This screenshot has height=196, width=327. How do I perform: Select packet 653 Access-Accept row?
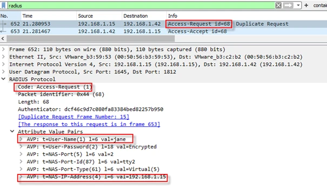coord(163,31)
